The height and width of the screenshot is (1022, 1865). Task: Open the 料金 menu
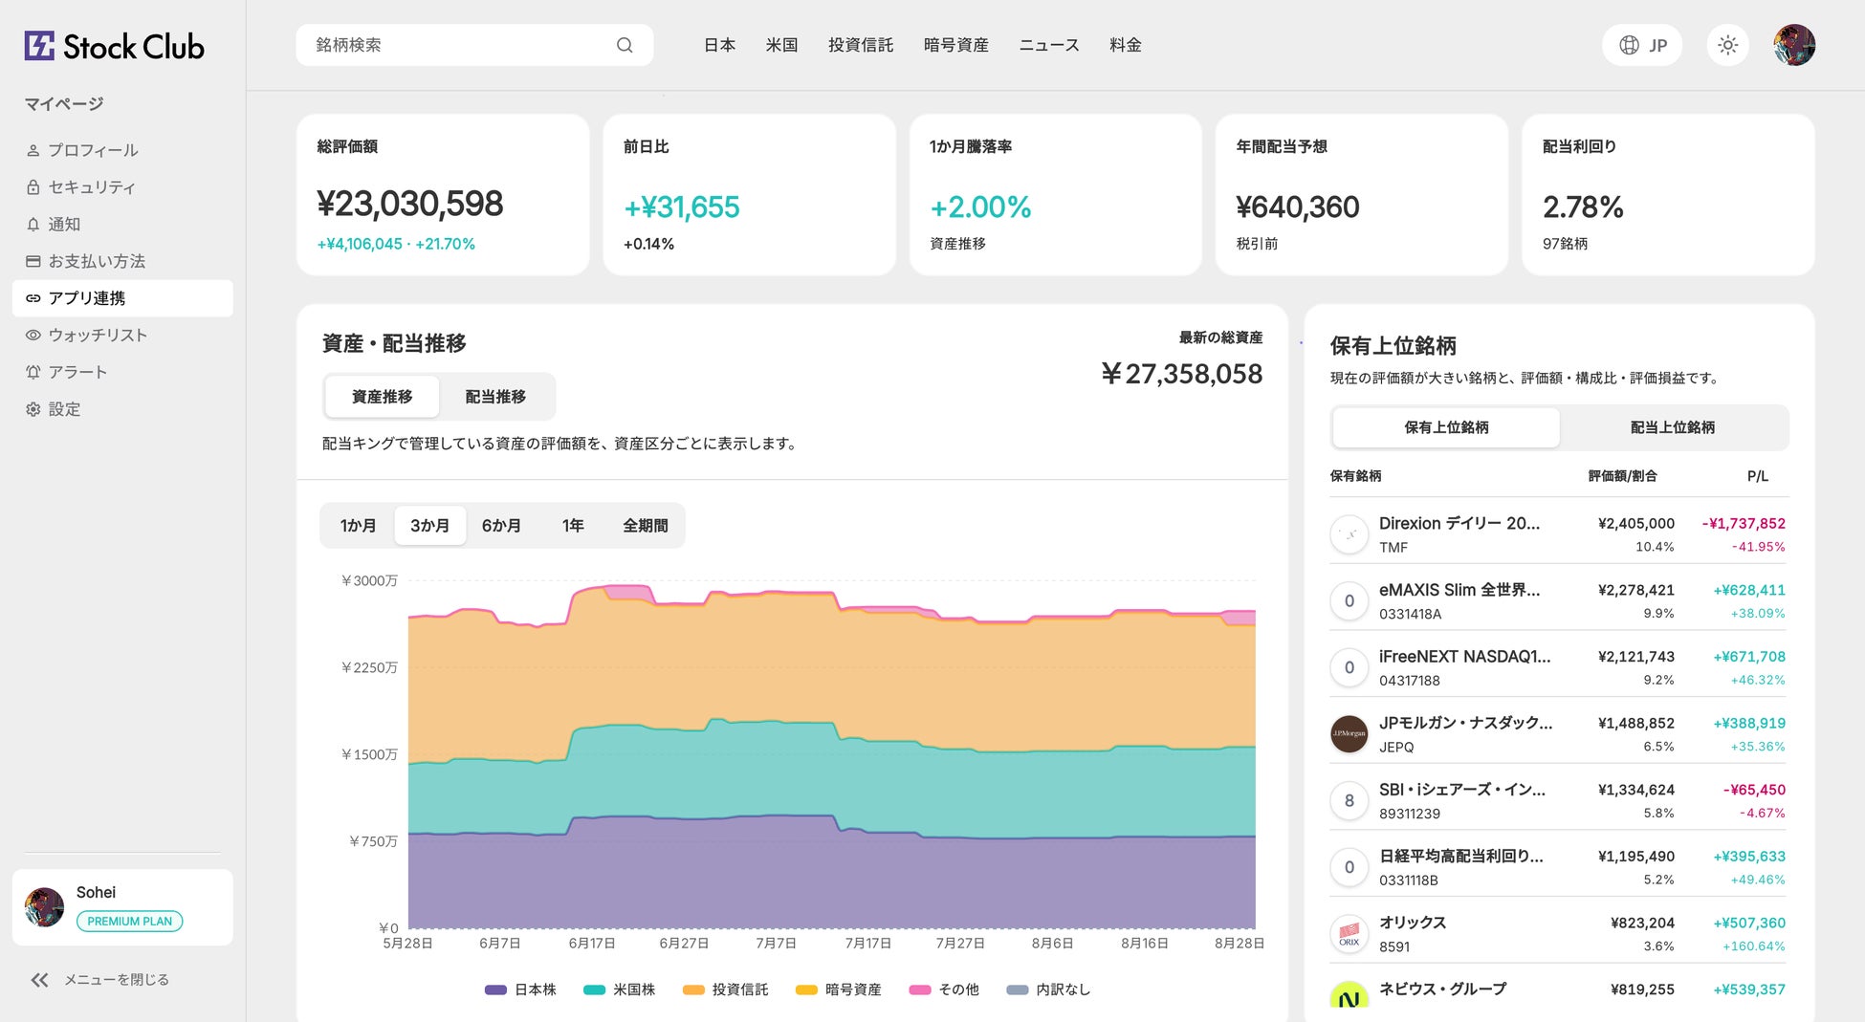pos(1126,45)
